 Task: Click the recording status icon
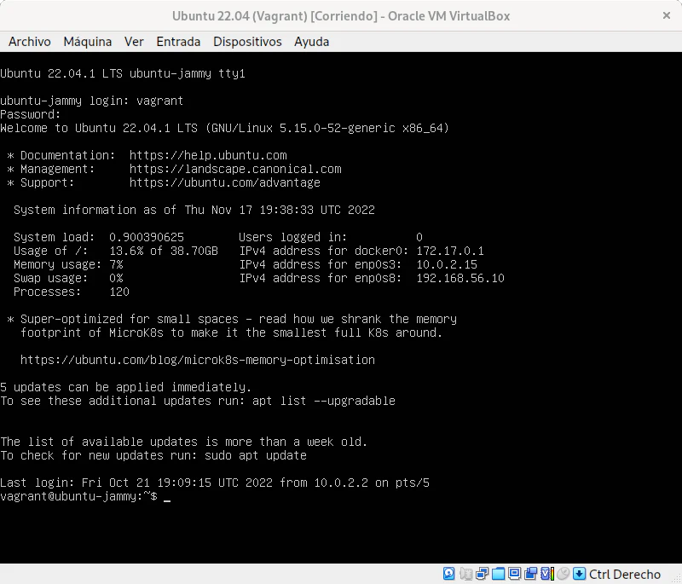coord(530,574)
